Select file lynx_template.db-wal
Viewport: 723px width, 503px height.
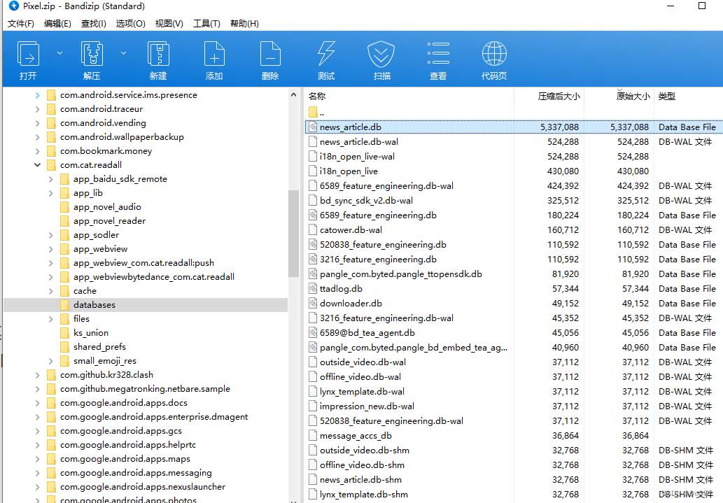click(x=362, y=392)
